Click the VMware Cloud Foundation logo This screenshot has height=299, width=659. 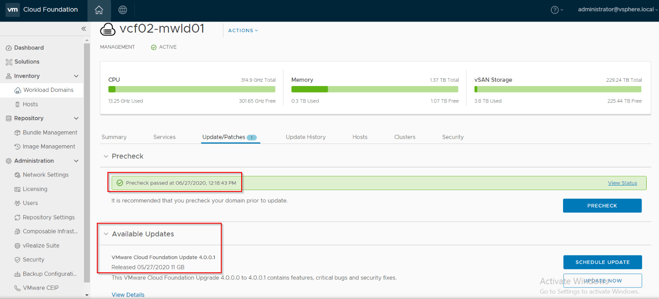tap(13, 10)
